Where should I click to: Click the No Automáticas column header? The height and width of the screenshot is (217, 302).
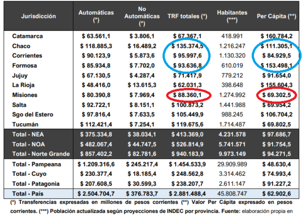(x=142, y=16)
